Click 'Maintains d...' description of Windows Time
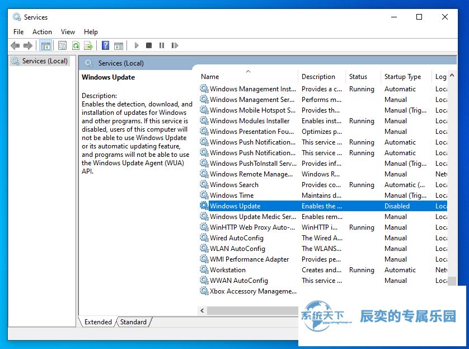The height and width of the screenshot is (349, 469). click(322, 195)
